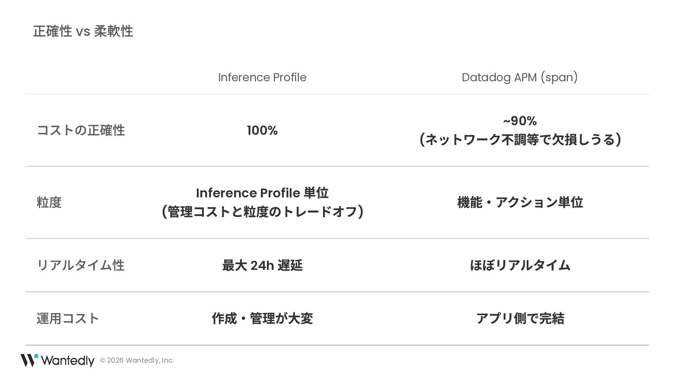This screenshot has width=676, height=380.
Task: Select the 管理コストと粒度のトレードオフ note
Action: coord(262,212)
